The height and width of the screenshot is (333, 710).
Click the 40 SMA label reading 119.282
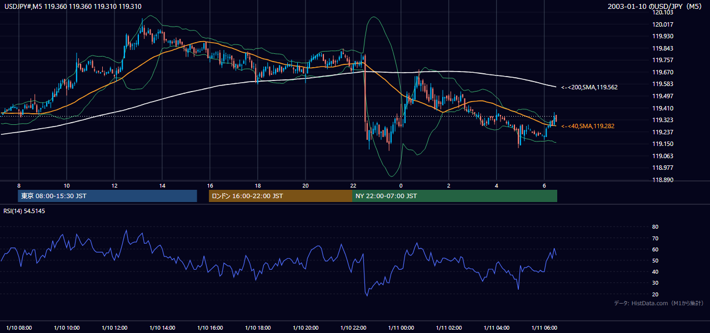click(588, 127)
